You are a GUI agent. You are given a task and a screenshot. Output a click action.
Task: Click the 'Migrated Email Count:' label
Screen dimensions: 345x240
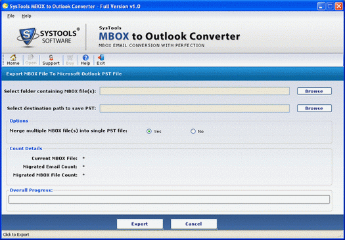[x=50, y=167]
